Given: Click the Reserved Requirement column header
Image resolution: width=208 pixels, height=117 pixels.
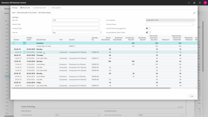Looking at the screenshot, I should click(118, 39).
